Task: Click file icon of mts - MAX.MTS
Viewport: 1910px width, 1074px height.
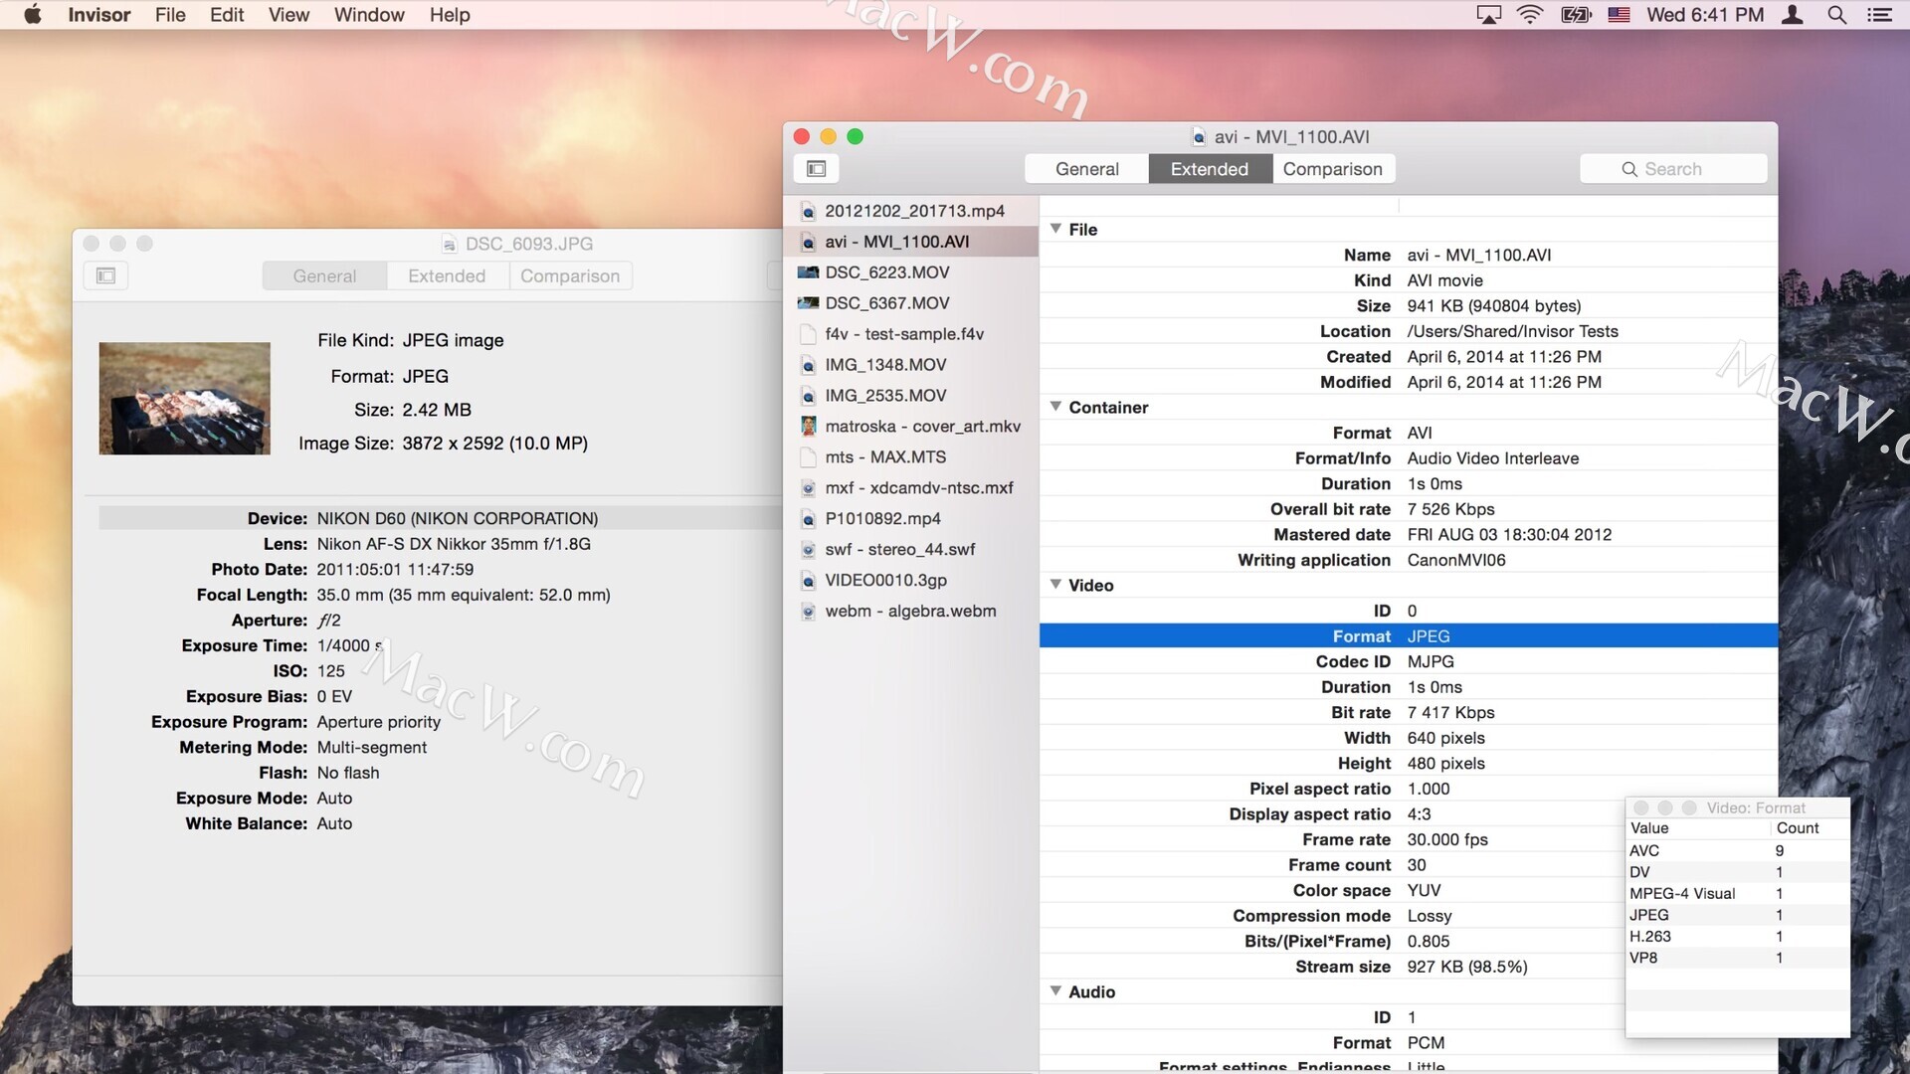Action: (x=808, y=457)
